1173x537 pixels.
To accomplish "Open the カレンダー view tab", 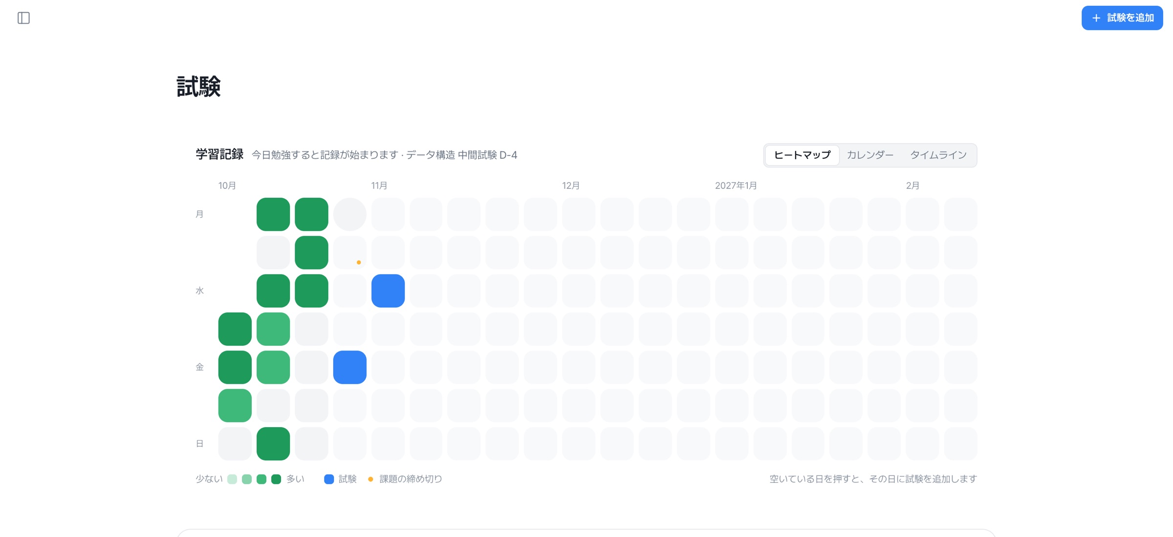I will (x=870, y=155).
